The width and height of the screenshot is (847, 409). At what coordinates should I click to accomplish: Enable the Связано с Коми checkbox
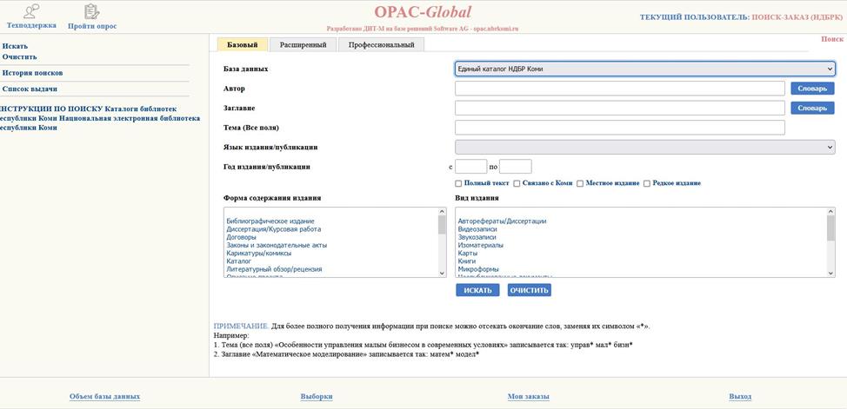coord(517,183)
